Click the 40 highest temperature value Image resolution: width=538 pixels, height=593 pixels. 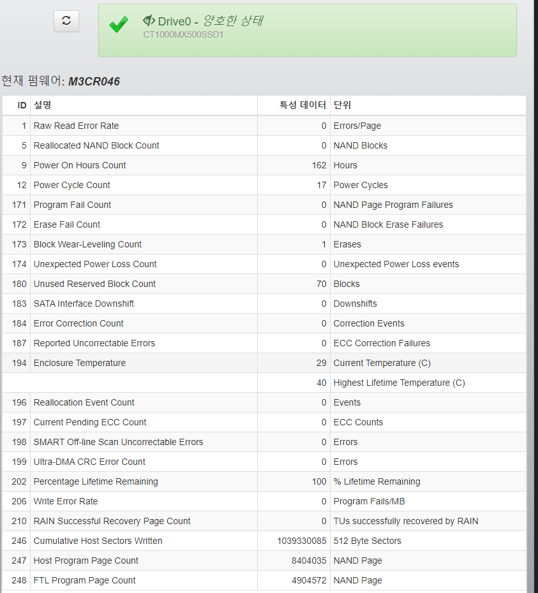(x=322, y=383)
